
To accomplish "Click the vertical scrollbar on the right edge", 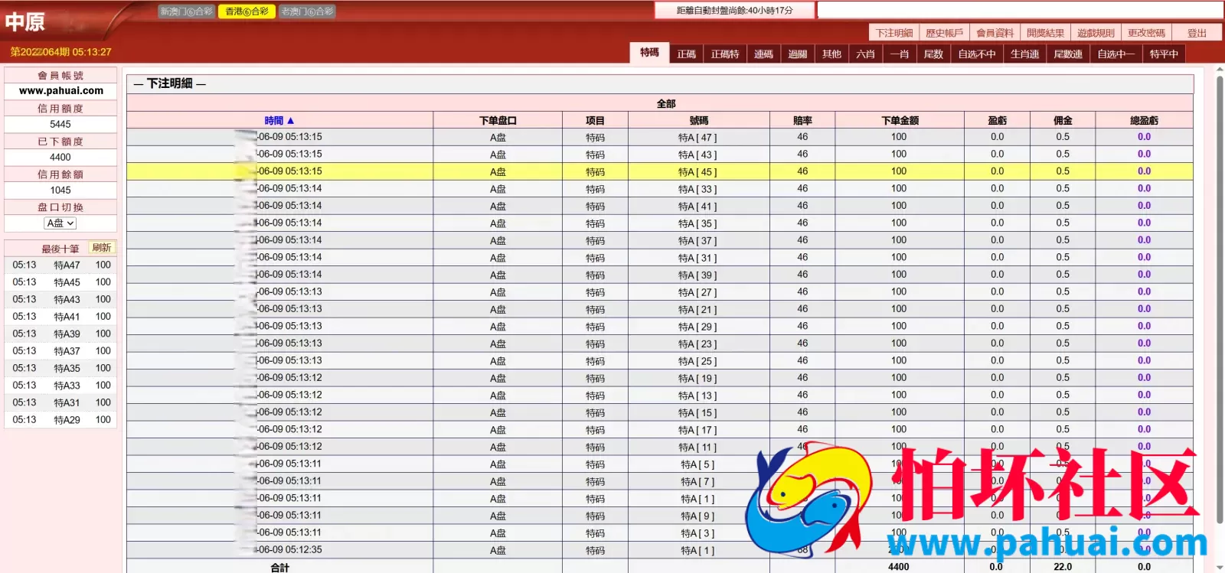I will [1220, 298].
